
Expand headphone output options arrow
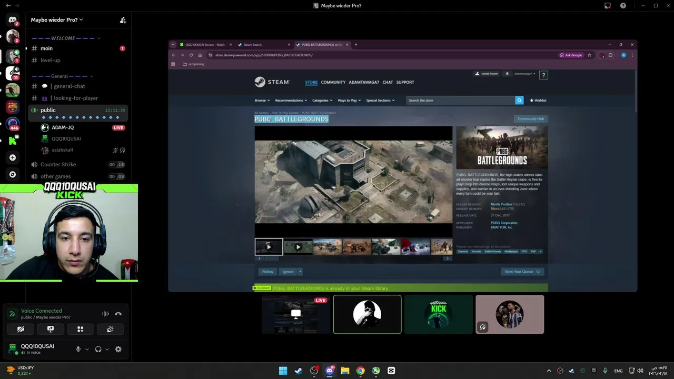(107, 349)
